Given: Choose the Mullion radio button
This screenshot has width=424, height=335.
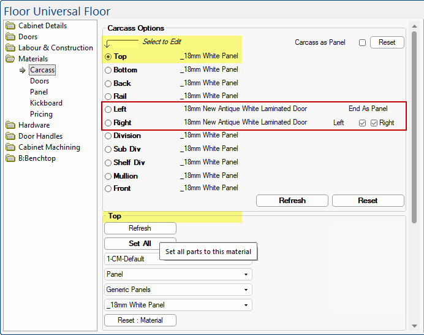Looking at the screenshot, I should pyautogui.click(x=108, y=176).
